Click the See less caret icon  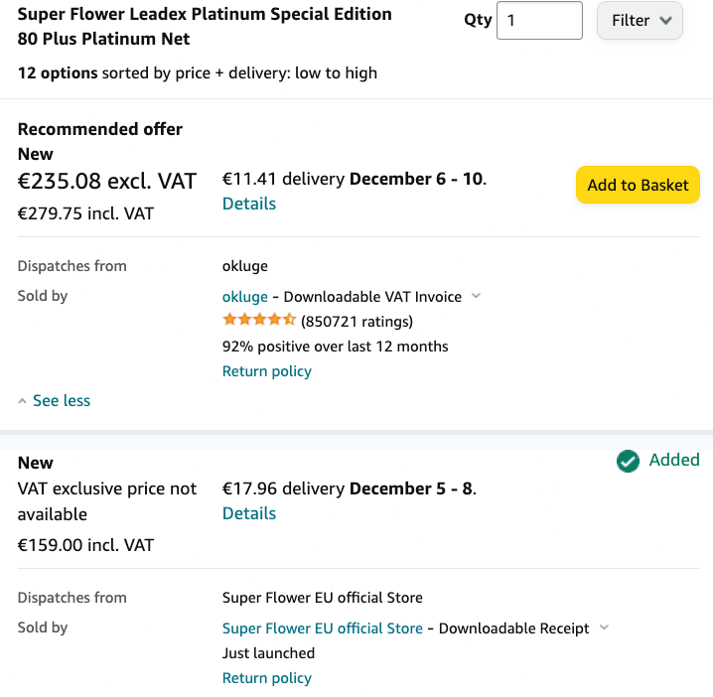(x=22, y=401)
